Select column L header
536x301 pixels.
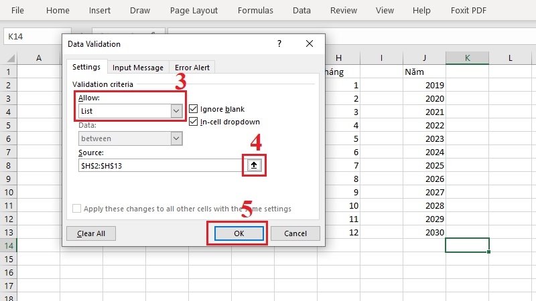[511, 58]
